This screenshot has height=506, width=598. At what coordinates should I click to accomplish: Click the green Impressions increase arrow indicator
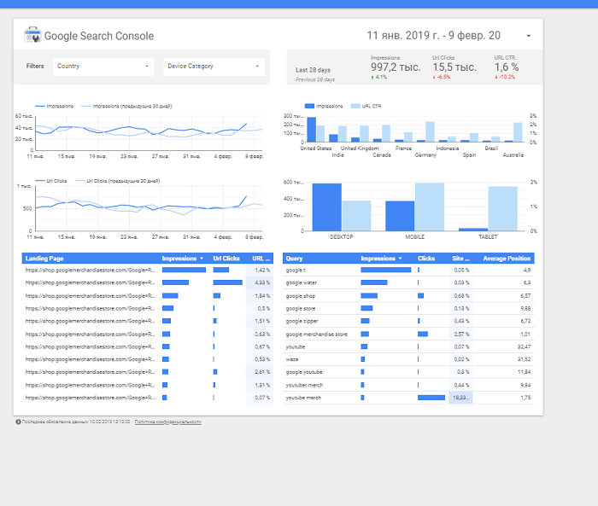(372, 77)
